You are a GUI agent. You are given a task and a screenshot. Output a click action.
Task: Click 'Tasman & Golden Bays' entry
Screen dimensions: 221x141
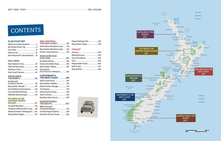point(55,64)
